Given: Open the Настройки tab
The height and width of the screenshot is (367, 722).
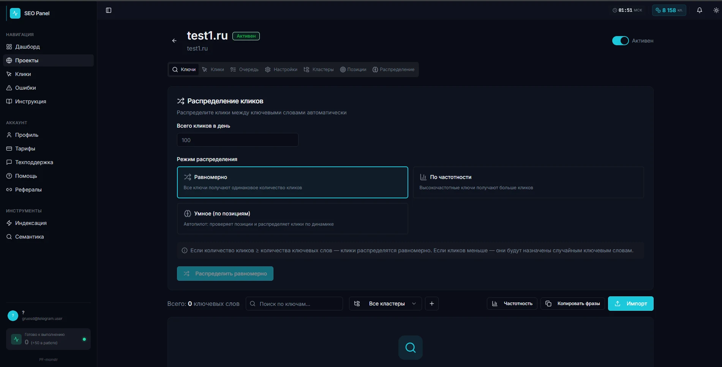Looking at the screenshot, I should tap(281, 70).
